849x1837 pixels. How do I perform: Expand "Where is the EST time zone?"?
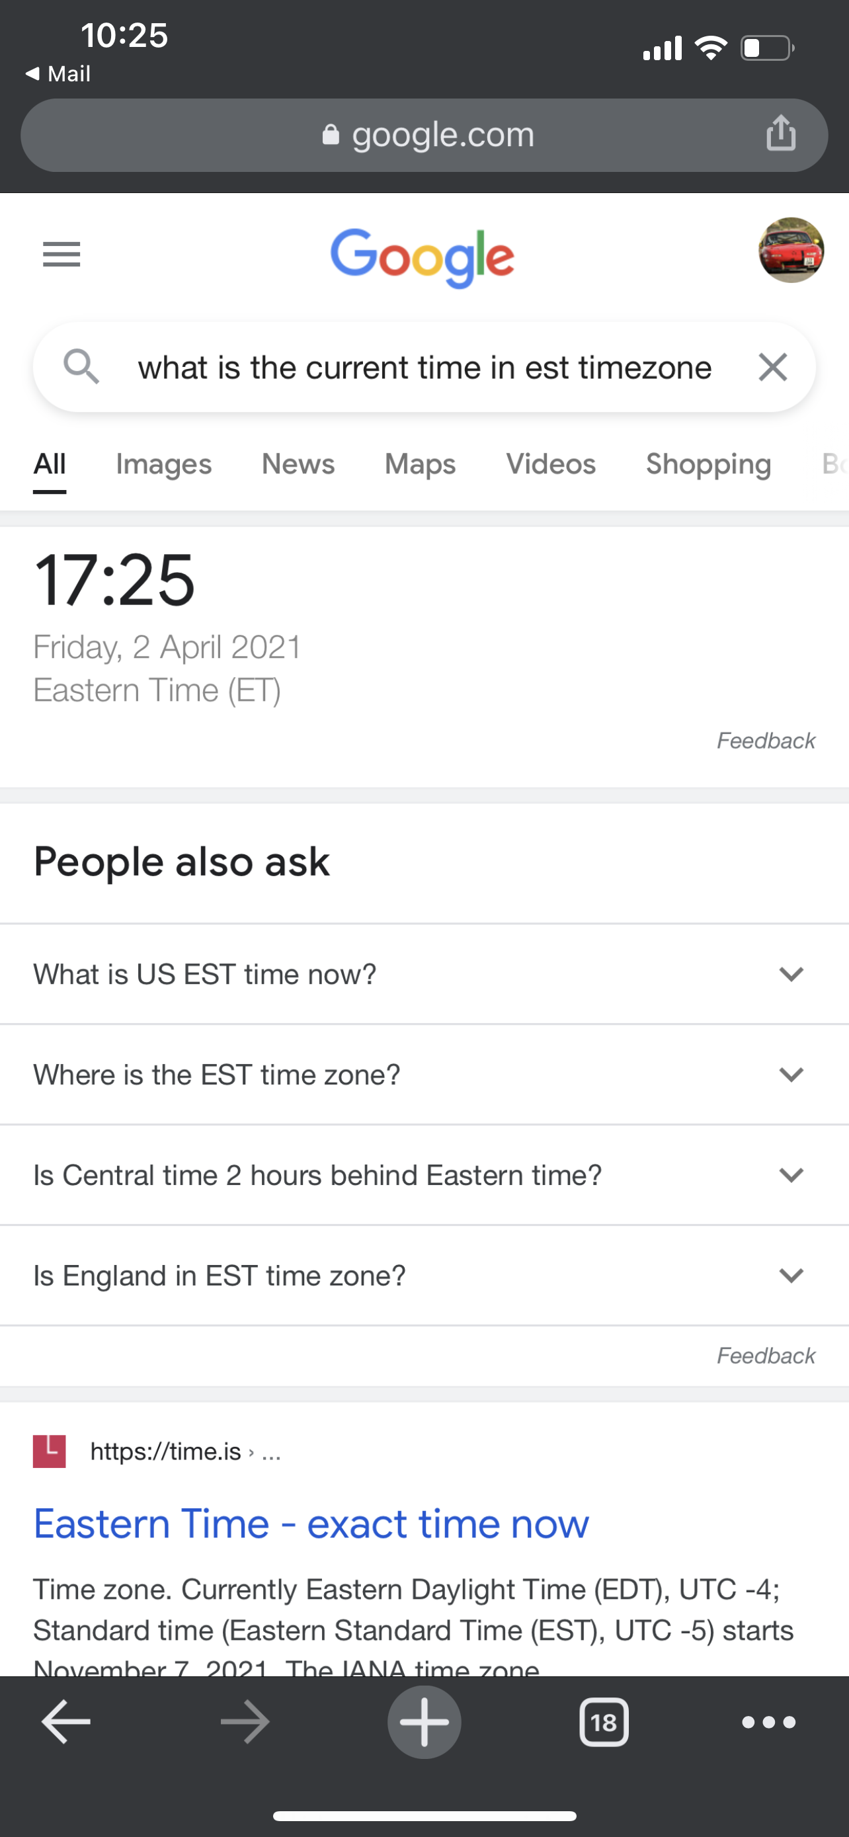pyautogui.click(x=424, y=1075)
